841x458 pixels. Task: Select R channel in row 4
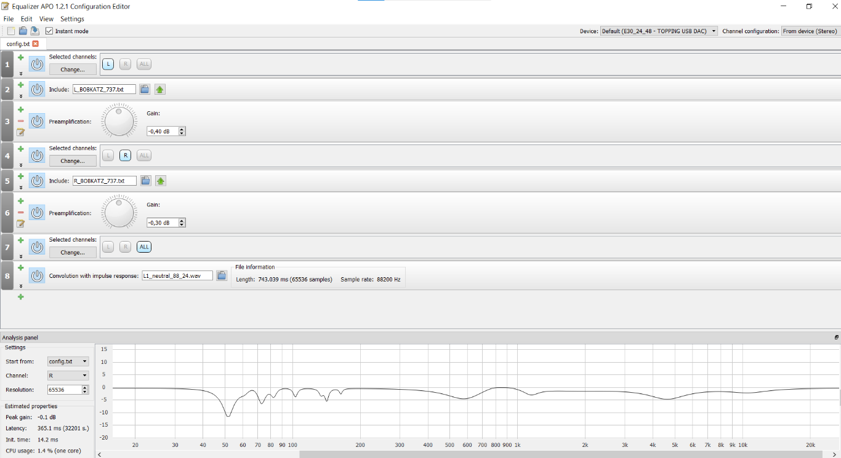(x=125, y=156)
